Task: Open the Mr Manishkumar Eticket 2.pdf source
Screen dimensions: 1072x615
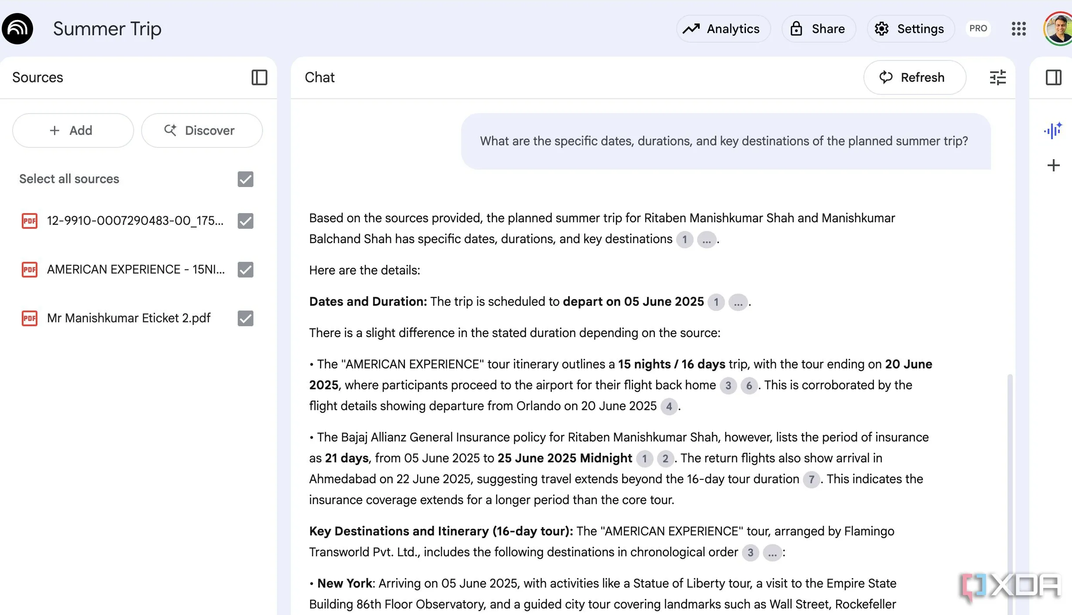Action: [128, 318]
